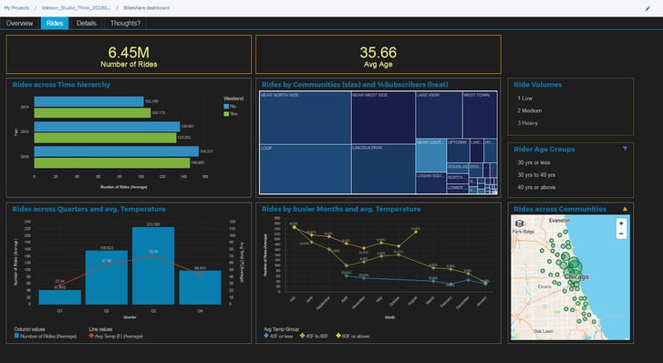Viewport: 663px width, 363px height.
Task: Filter by '2 Medium' ride volume
Action: [529, 110]
